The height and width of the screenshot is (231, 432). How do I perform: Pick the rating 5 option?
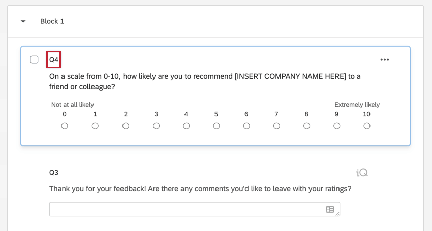pyautogui.click(x=217, y=126)
